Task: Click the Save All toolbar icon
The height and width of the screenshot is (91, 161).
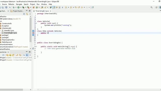Action: pyautogui.click(x=3, y=7)
